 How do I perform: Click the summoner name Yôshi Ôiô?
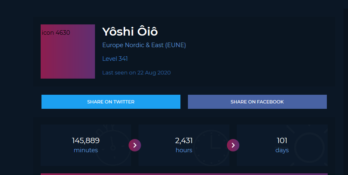(x=130, y=31)
